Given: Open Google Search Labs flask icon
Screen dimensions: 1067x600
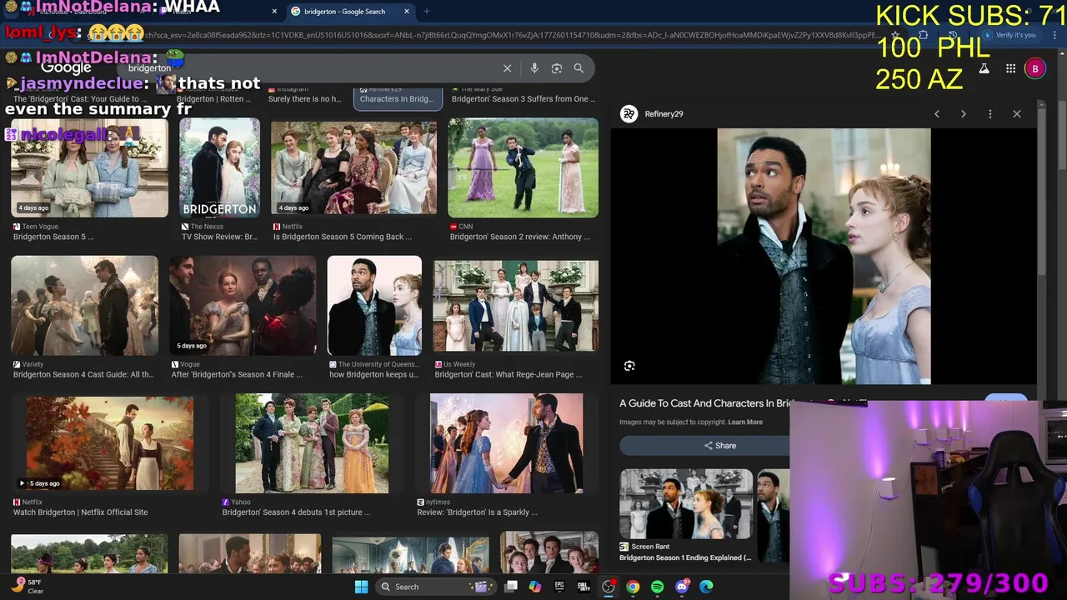Looking at the screenshot, I should tap(984, 68).
